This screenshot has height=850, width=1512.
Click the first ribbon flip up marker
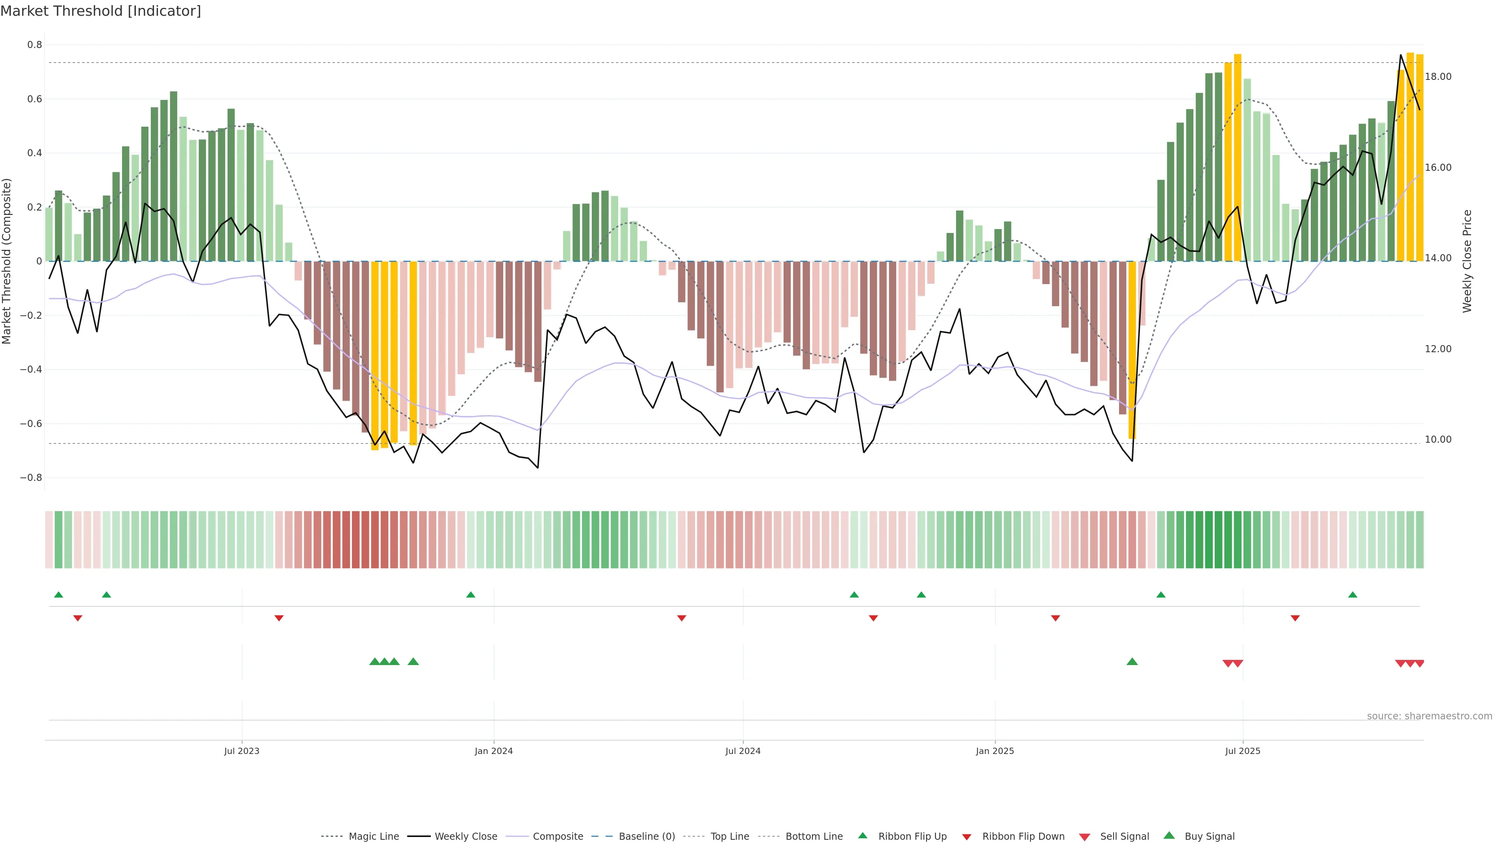(x=58, y=595)
